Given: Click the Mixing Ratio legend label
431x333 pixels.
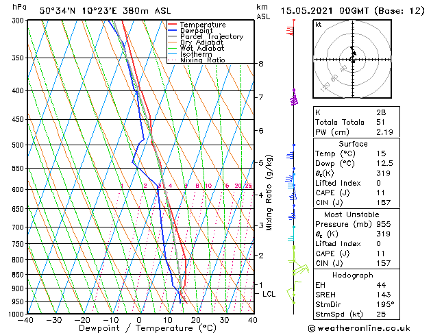Looking at the screenshot, I should 203,60.
